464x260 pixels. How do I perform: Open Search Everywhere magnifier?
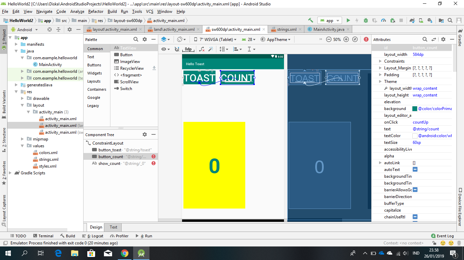point(450,20)
